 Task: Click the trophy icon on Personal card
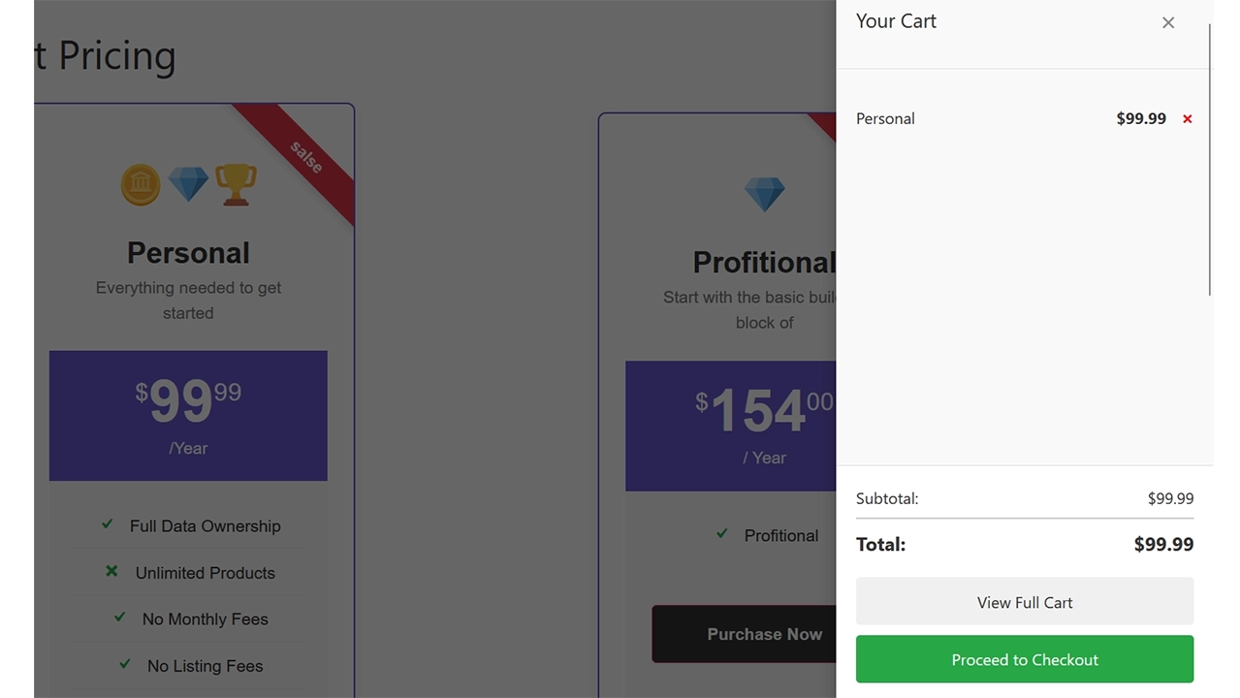pos(236,184)
